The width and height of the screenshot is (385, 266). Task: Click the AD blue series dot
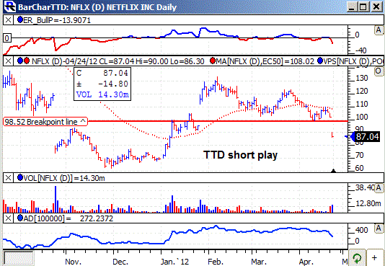(x=20, y=218)
